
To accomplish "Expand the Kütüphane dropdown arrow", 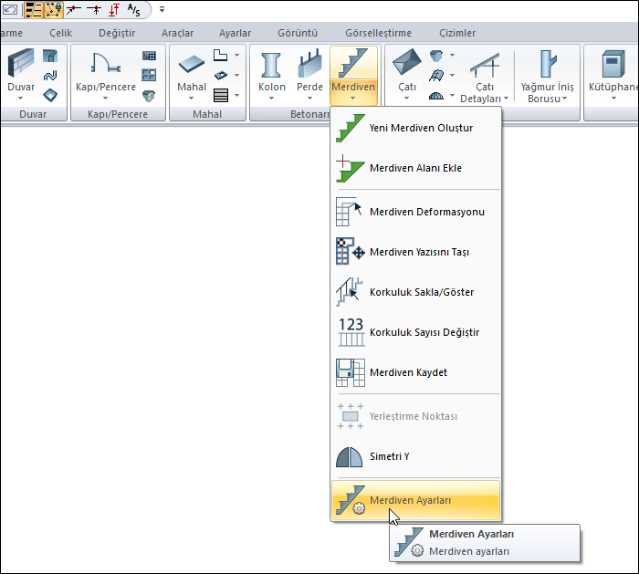I will tap(613, 99).
